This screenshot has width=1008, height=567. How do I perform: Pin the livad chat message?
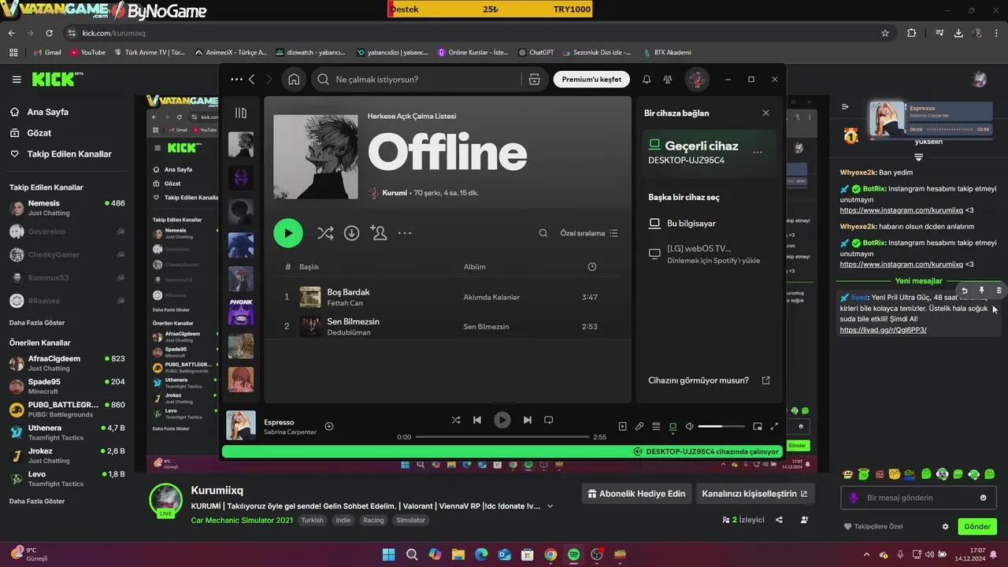(982, 291)
